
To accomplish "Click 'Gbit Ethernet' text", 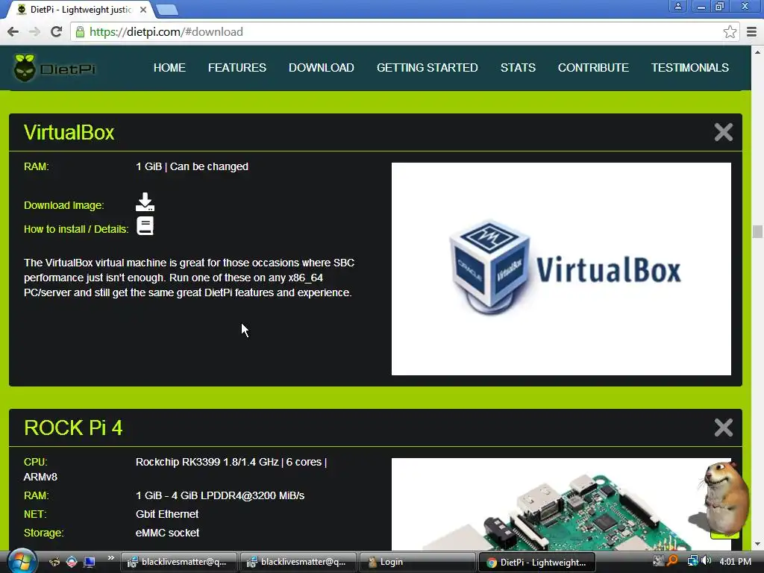I will coord(167,514).
